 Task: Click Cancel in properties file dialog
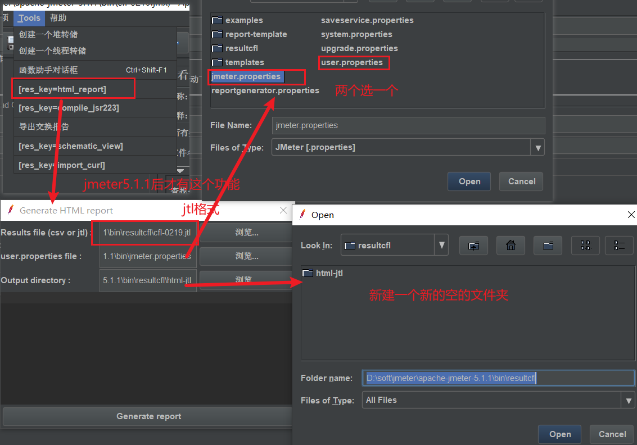[x=522, y=181]
